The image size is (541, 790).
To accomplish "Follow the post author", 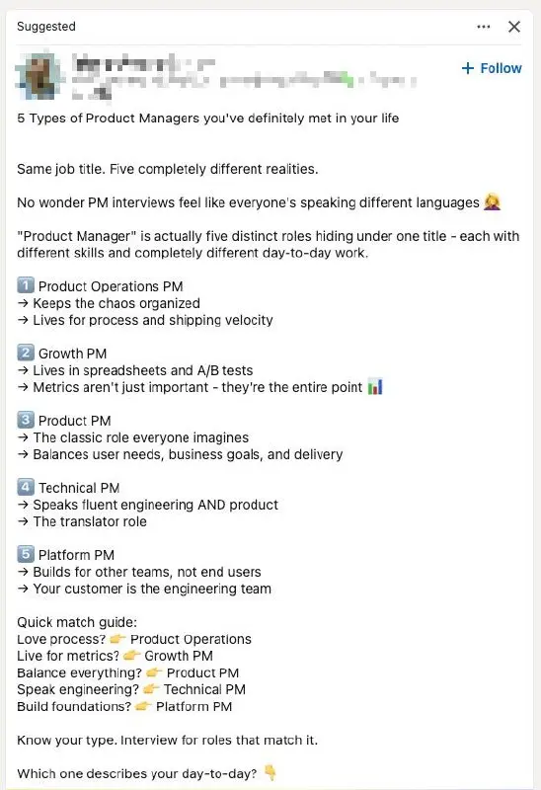I will (x=491, y=68).
